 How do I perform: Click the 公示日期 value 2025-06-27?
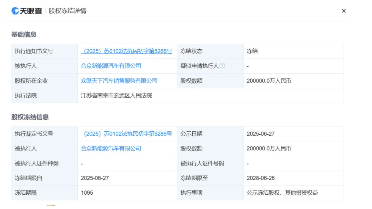(261, 134)
